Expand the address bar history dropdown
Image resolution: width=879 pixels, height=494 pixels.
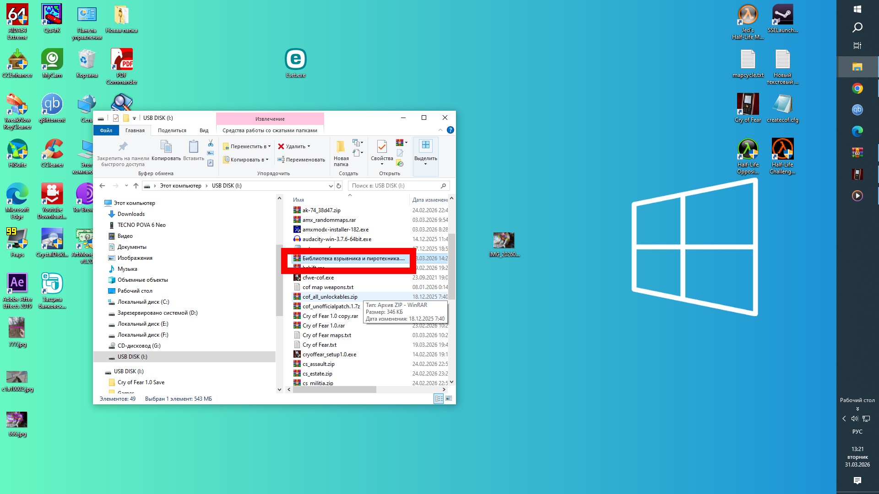coord(331,186)
